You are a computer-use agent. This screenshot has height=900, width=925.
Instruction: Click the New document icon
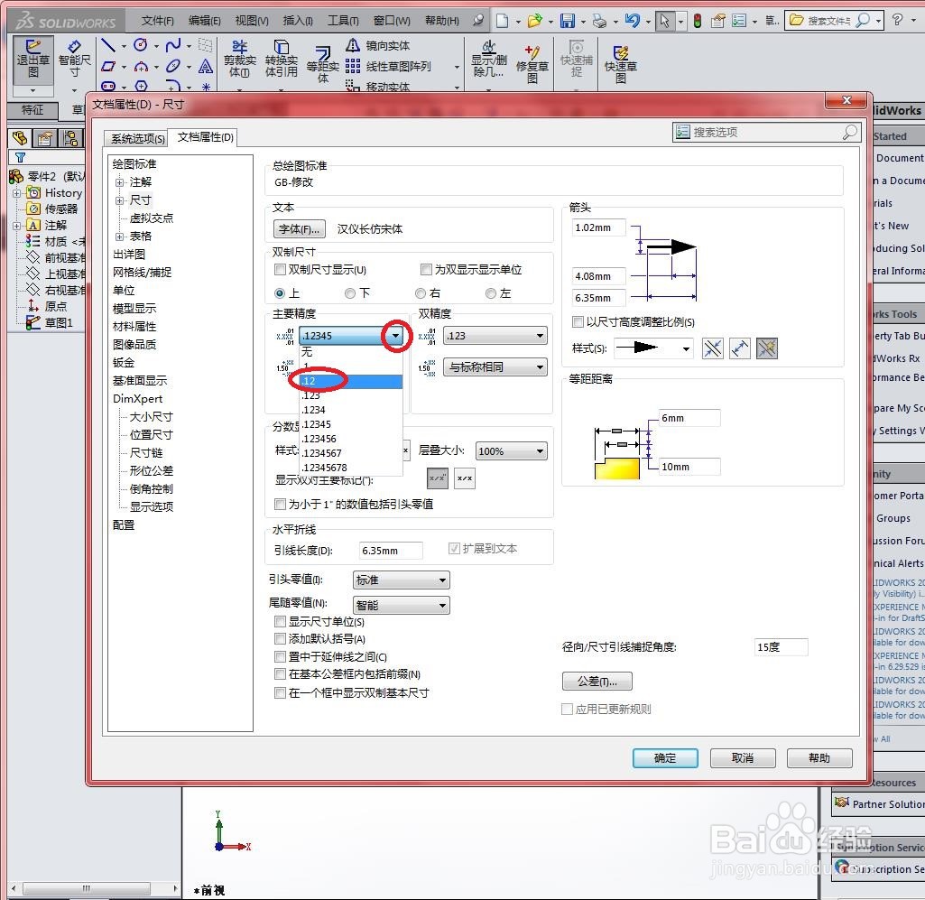502,22
